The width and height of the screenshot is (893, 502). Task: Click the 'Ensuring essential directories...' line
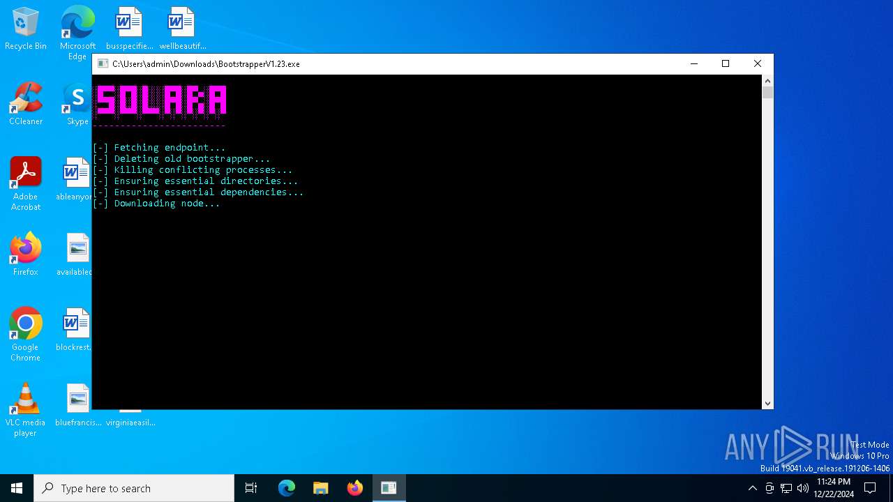tap(195, 181)
